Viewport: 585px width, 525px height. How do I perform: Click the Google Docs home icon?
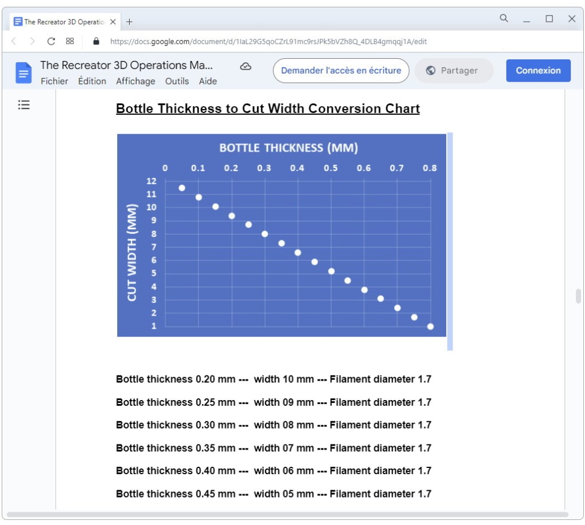tap(23, 72)
